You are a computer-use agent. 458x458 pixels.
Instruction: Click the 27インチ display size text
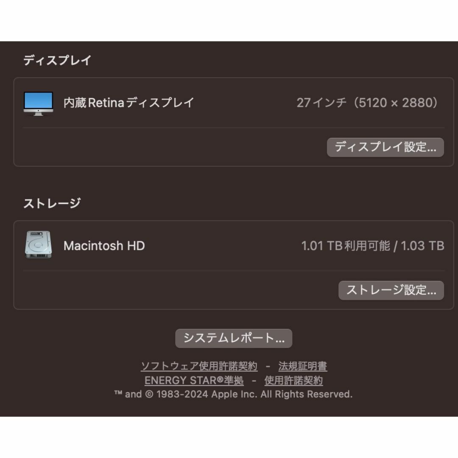click(x=322, y=103)
